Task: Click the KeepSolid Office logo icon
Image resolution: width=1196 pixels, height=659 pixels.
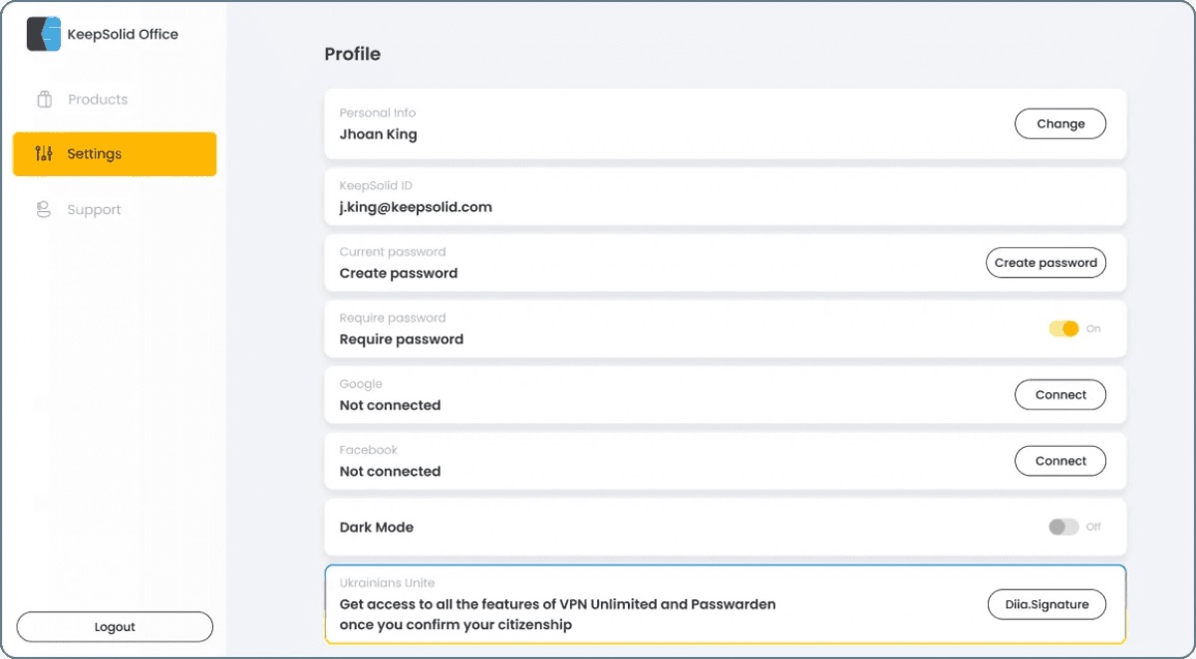Action: point(44,34)
